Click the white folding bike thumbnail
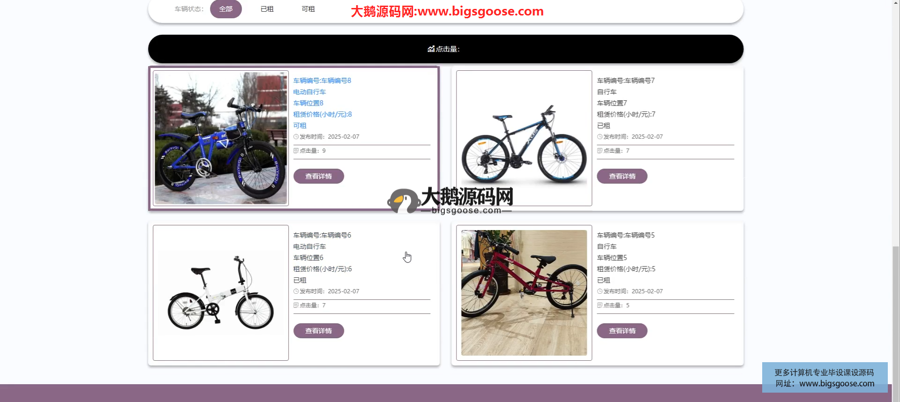This screenshot has width=900, height=402. click(x=221, y=293)
